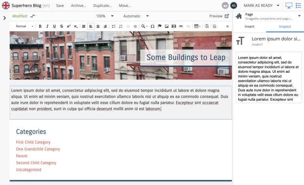
Task: Open the Move... action
Action: (125, 6)
